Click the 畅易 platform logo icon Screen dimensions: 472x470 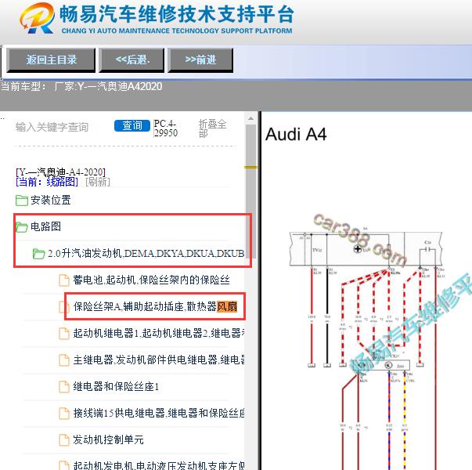click(x=38, y=18)
